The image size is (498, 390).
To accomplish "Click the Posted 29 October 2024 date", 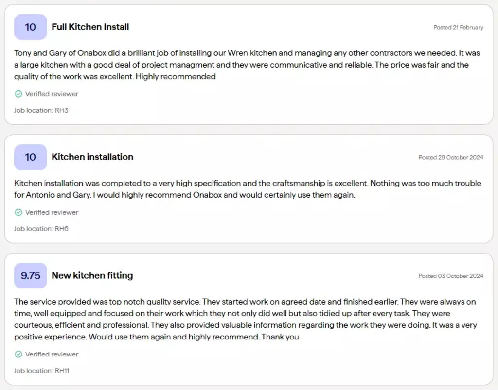I will pos(451,157).
